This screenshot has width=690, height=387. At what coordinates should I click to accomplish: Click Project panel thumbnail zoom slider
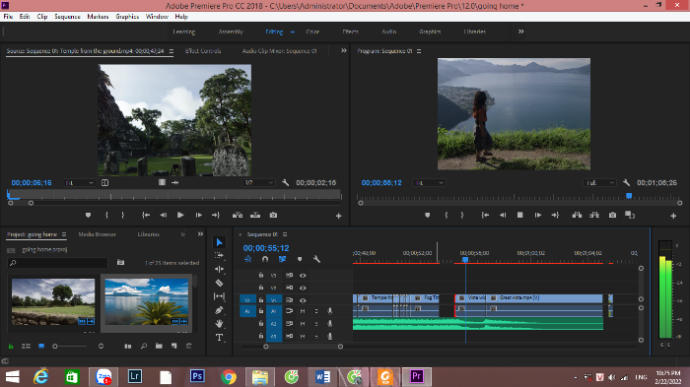click(x=70, y=346)
